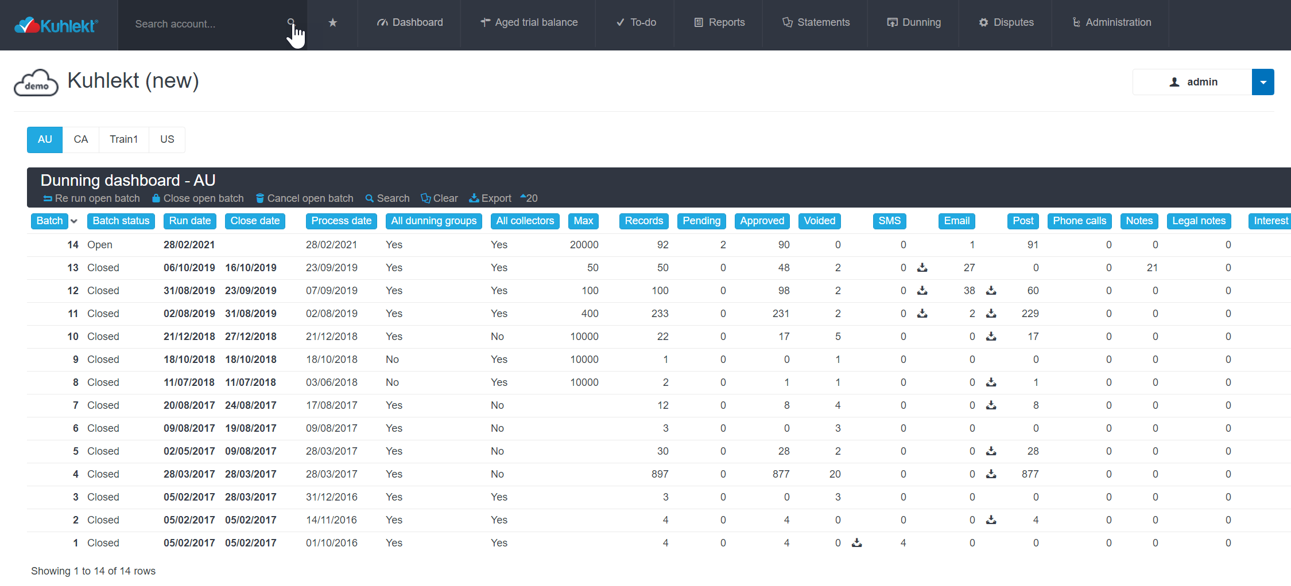Select the Dashboard icon in the navigation bar
The width and height of the screenshot is (1291, 586).
click(x=382, y=22)
